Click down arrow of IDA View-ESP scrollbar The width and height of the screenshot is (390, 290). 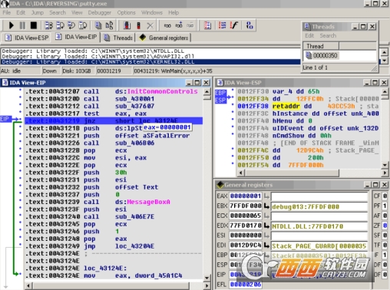pyautogui.click(x=385, y=165)
